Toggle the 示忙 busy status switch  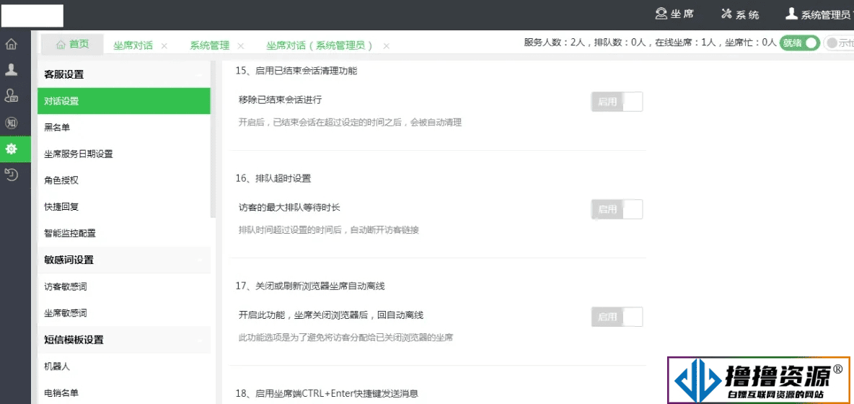[x=839, y=43]
